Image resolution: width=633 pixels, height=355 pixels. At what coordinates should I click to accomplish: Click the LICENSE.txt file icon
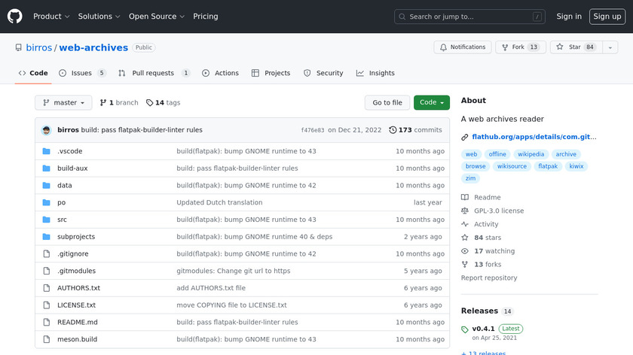[x=47, y=305]
